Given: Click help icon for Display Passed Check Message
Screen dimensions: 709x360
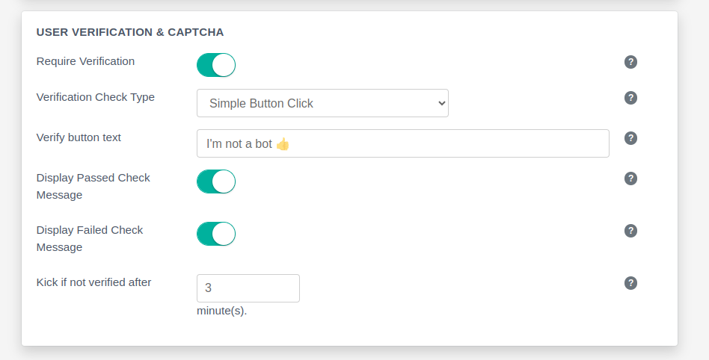Looking at the screenshot, I should click(x=630, y=179).
